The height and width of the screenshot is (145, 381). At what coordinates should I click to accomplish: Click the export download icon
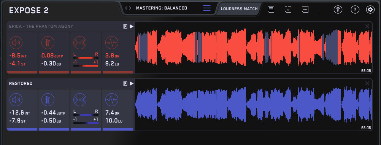pyautogui.click(x=288, y=9)
